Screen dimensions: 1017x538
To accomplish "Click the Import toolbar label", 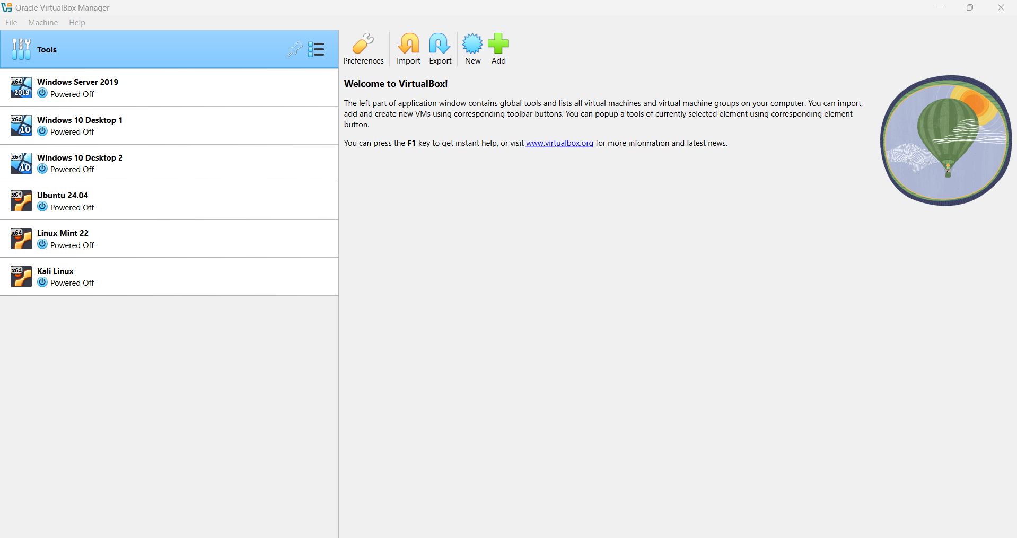I will [408, 61].
